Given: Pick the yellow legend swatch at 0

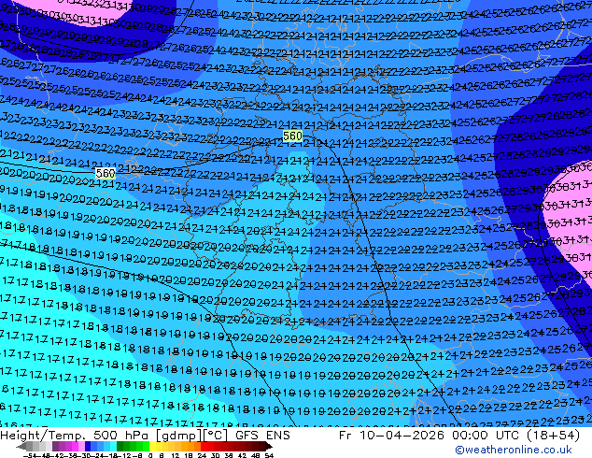Looking at the screenshot, I should (x=152, y=446).
